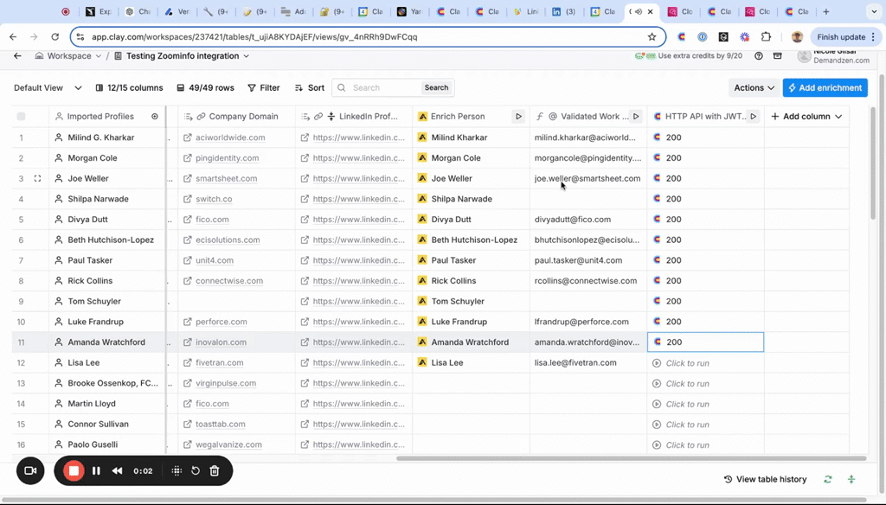Toggle the camera in the recording bar
The height and width of the screenshot is (505, 886).
(30, 471)
